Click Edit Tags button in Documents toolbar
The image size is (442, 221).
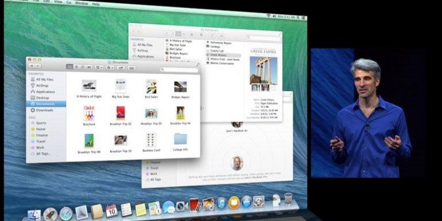point(131,68)
